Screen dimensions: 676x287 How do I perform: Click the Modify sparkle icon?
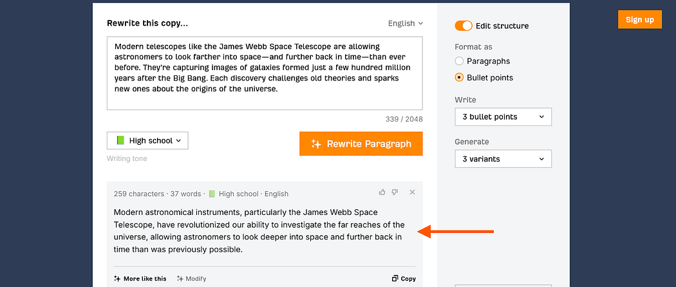pyautogui.click(x=180, y=279)
